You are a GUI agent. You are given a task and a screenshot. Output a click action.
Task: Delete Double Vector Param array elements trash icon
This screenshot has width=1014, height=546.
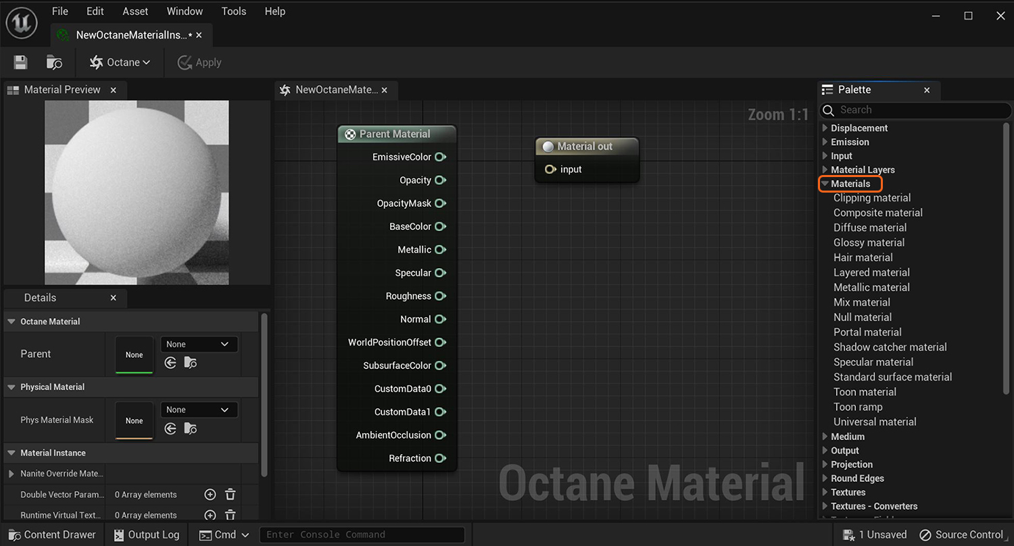[x=231, y=495]
